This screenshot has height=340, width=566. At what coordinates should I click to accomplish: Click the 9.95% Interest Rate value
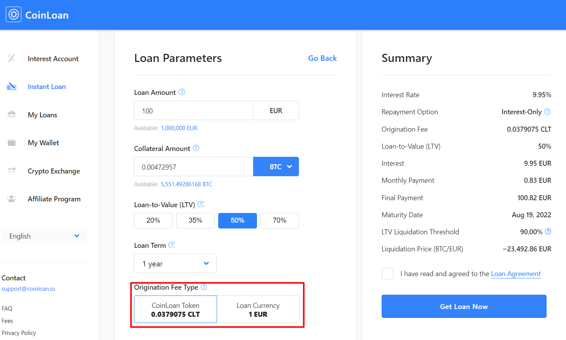542,95
